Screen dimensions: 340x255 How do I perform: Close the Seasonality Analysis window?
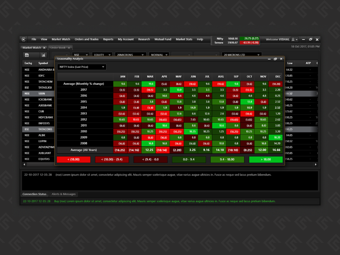pyautogui.click(x=281, y=59)
